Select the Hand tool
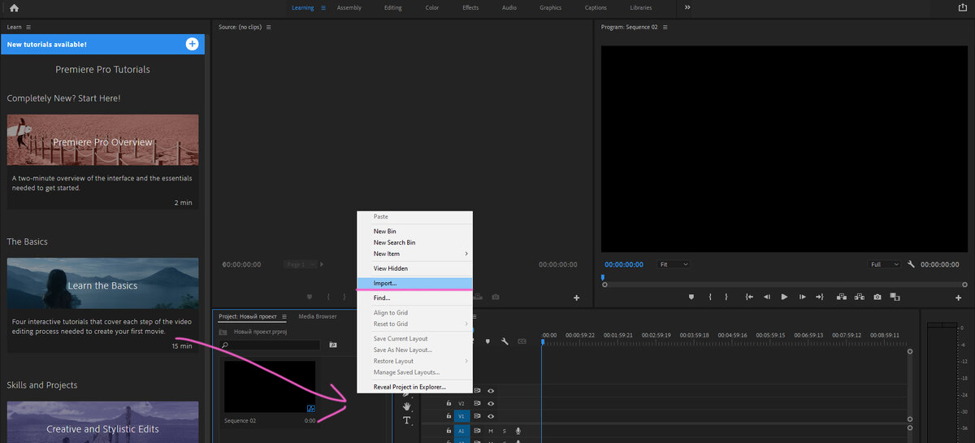The height and width of the screenshot is (443, 975). (407, 406)
